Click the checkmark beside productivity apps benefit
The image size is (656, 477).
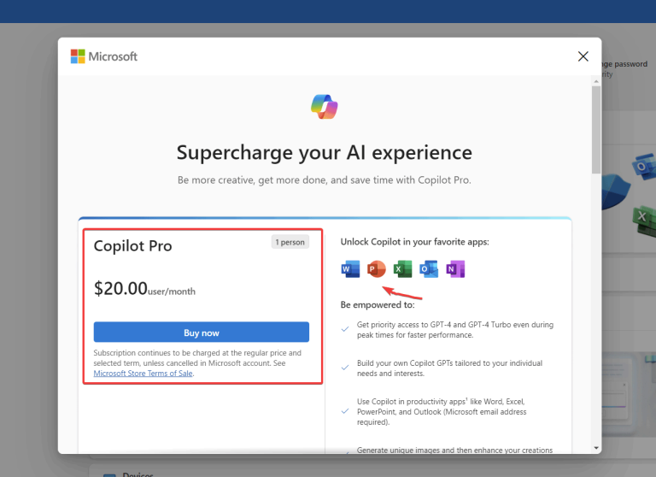click(x=345, y=411)
